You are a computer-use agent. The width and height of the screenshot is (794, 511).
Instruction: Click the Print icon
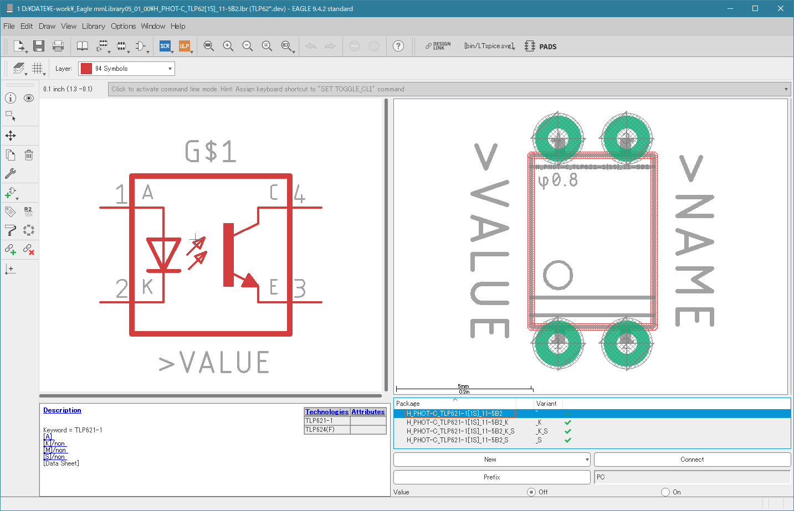coord(58,46)
